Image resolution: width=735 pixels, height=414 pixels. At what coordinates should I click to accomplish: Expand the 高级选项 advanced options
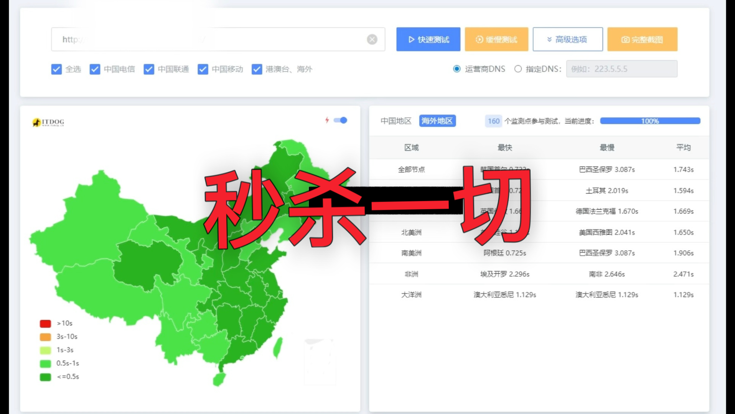567,39
